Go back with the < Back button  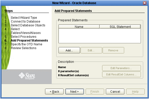pyautogui.click(x=54, y=91)
